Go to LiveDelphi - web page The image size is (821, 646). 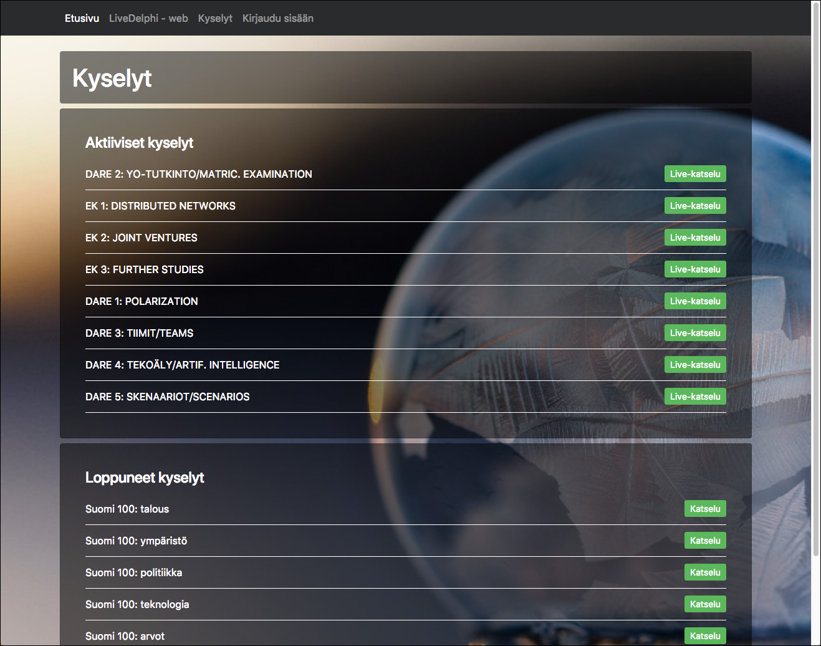(x=148, y=18)
